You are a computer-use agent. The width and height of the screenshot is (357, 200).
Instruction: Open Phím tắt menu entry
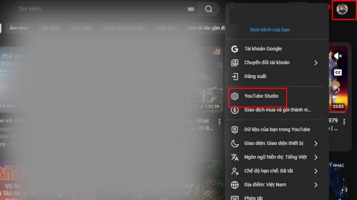[x=276, y=197]
